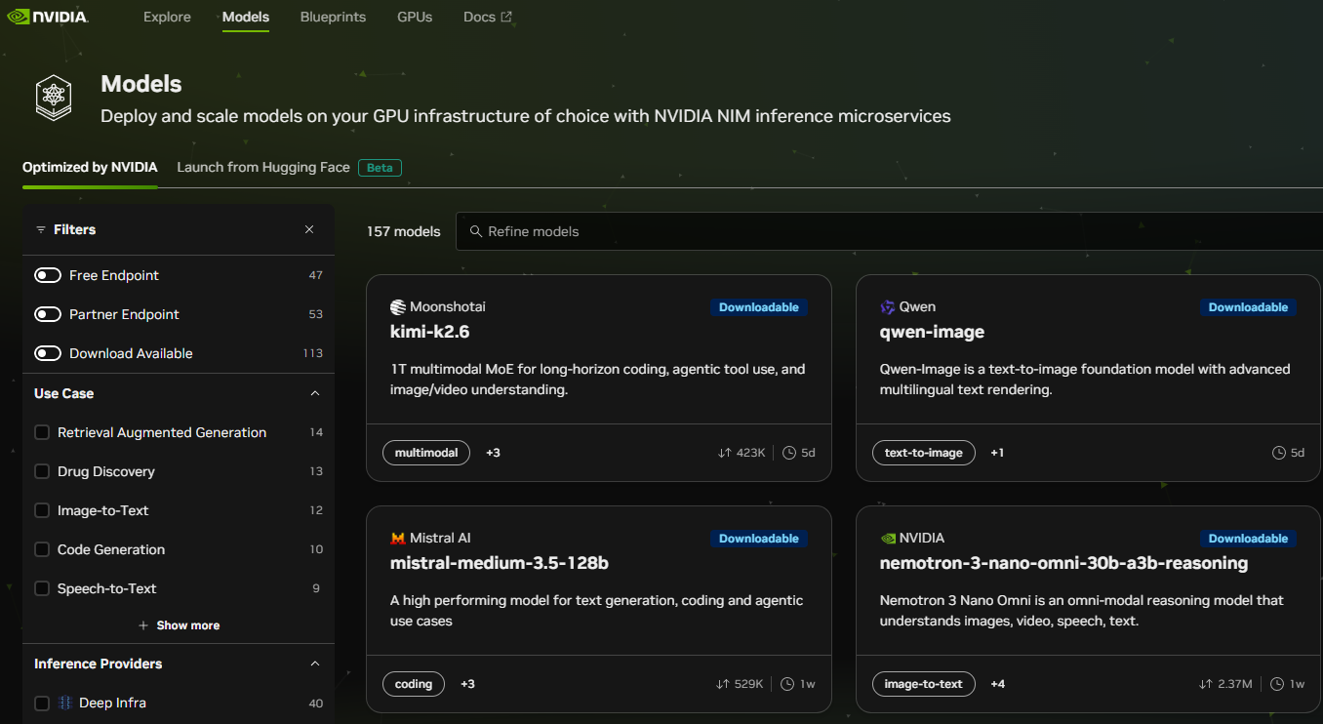The width and height of the screenshot is (1323, 724).
Task: Turn on the Download Available switch
Action: pyautogui.click(x=48, y=353)
